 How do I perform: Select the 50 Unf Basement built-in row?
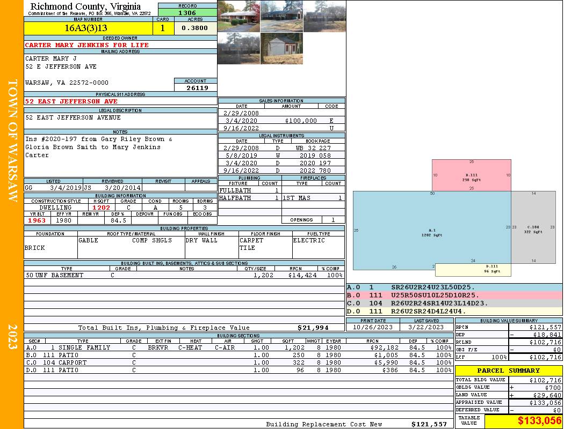(184, 275)
